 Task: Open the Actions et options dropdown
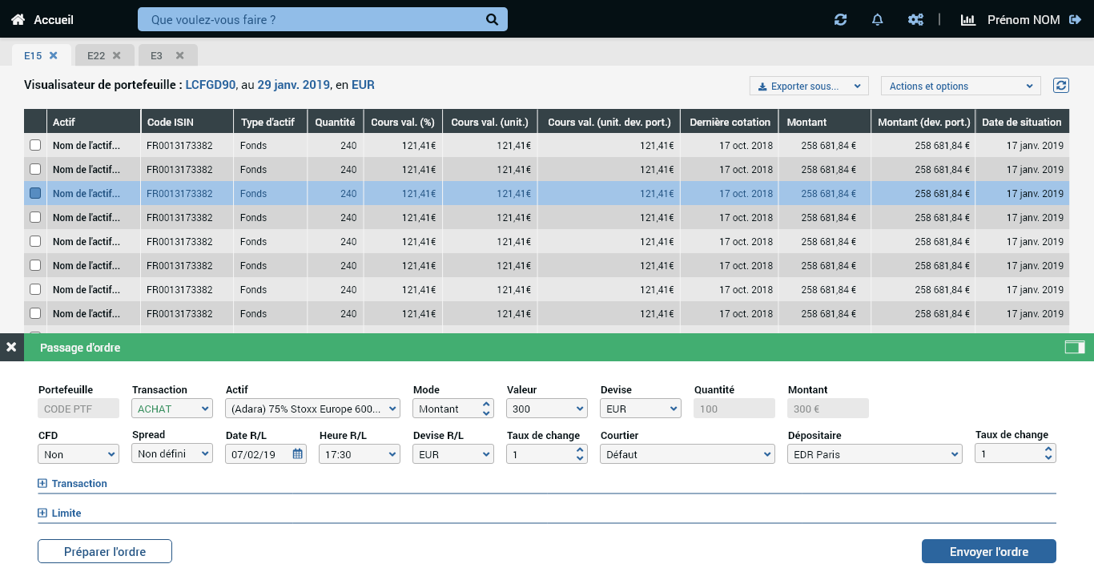pyautogui.click(x=960, y=86)
